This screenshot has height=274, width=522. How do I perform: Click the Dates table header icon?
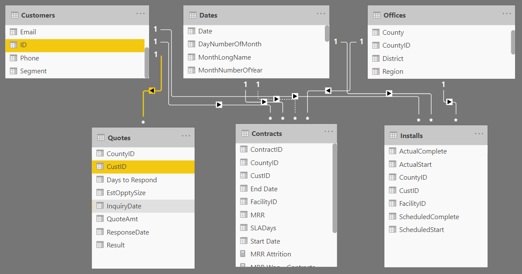(x=192, y=15)
